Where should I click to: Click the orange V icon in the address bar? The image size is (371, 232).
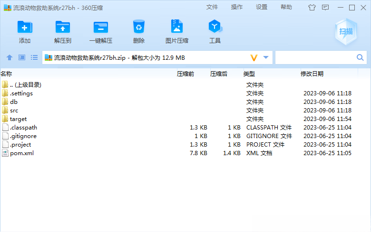point(254,57)
